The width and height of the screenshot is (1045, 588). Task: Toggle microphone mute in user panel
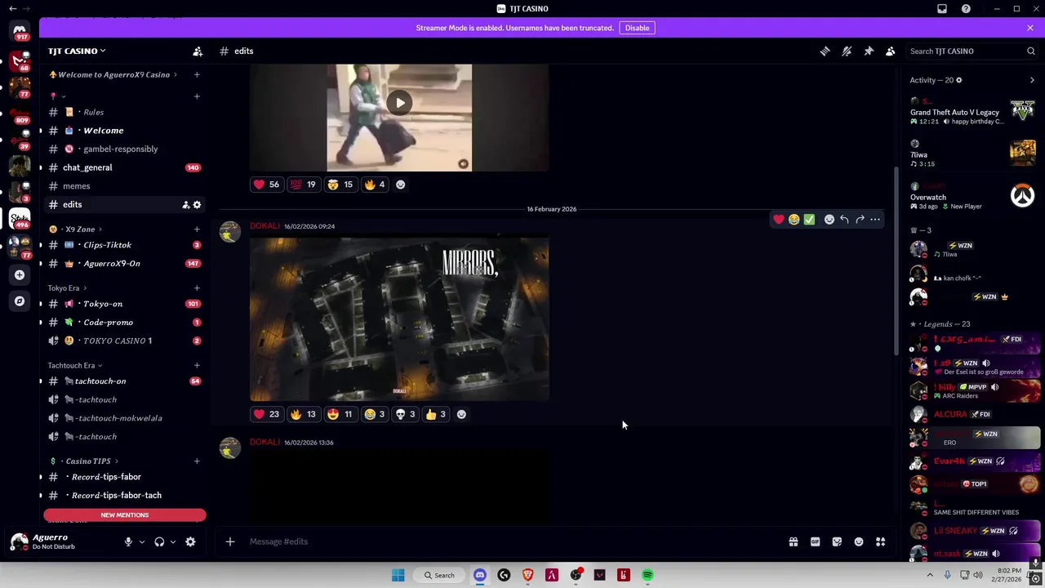pyautogui.click(x=128, y=541)
